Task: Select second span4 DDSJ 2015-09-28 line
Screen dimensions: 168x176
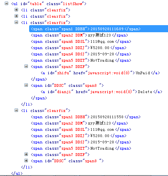Action: point(81,142)
